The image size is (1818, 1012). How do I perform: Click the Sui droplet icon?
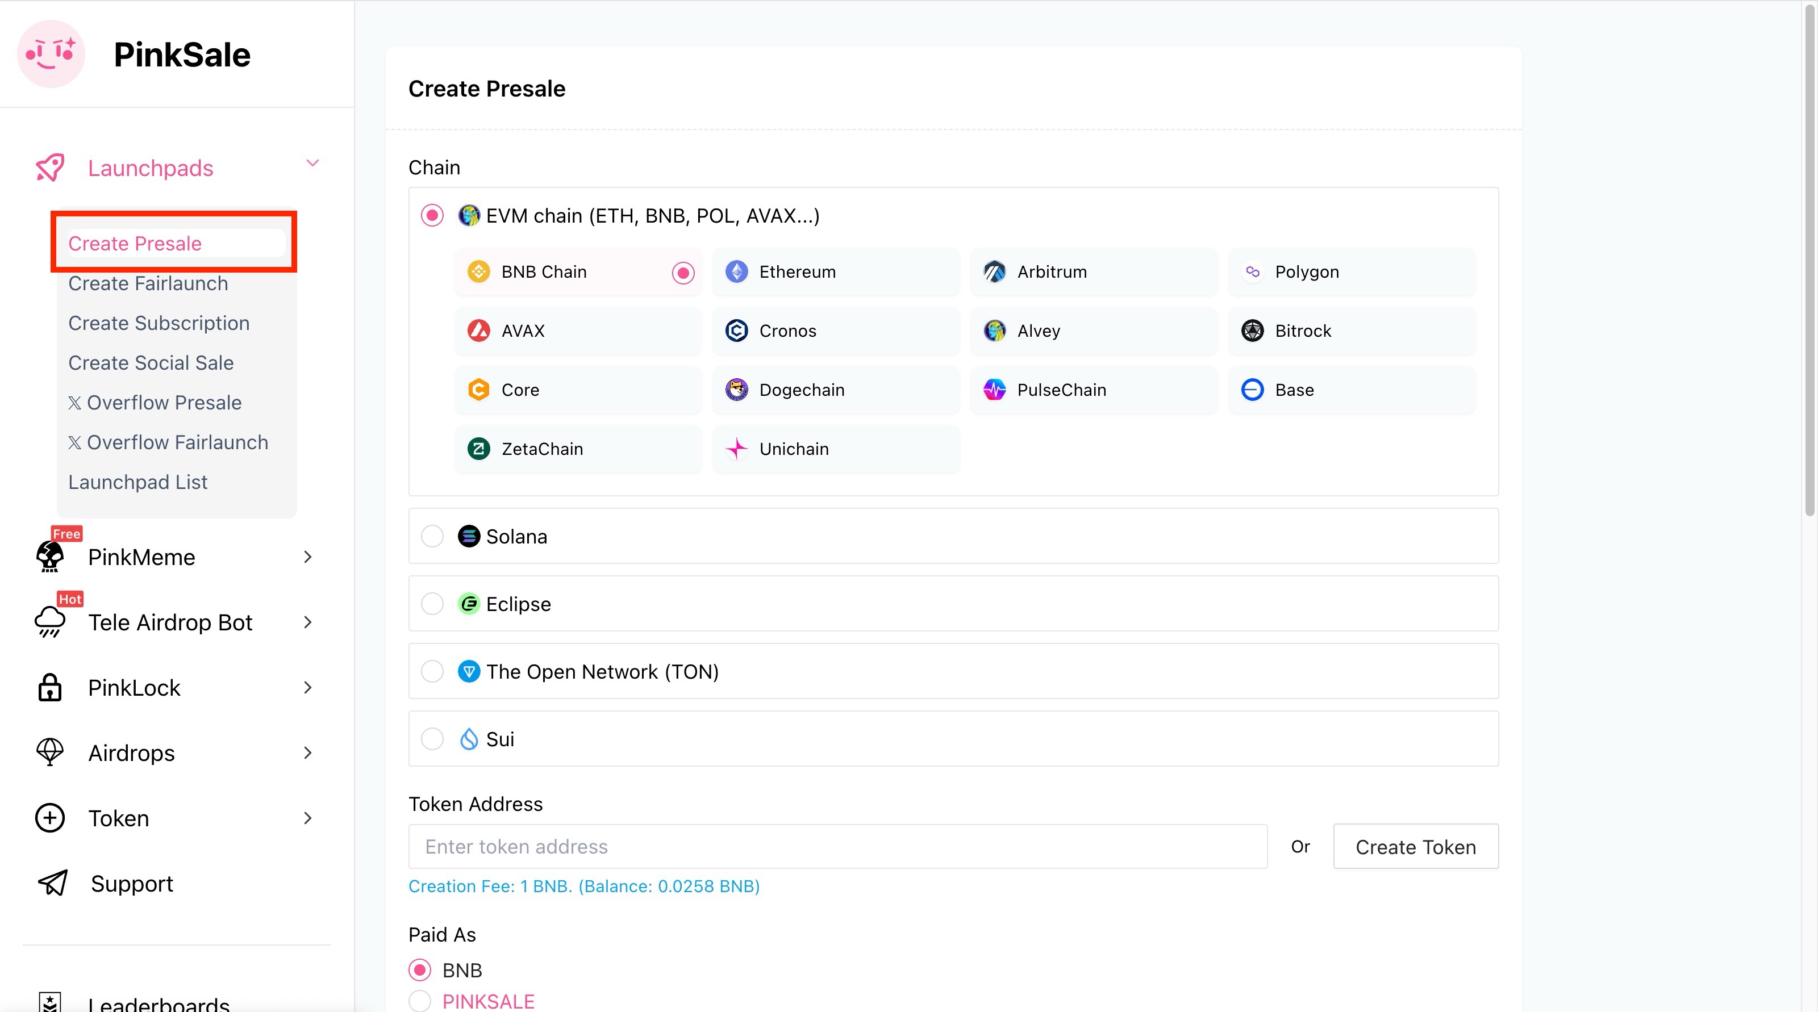[469, 739]
